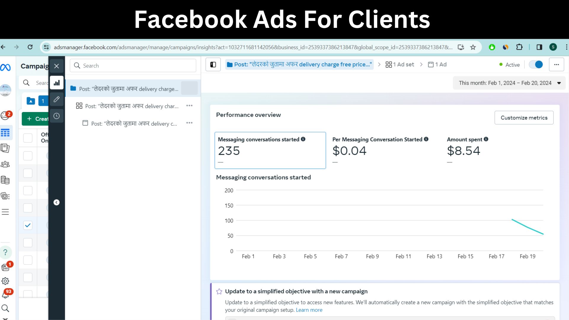Close the side panel with X
The height and width of the screenshot is (320, 569).
coord(57,66)
